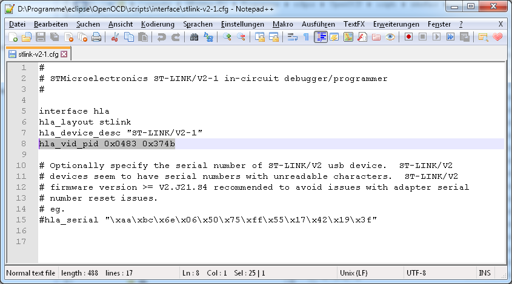Viewport: 512px width, 284px height.
Task: Close the stlink-v2-1.cfg tab
Action: pos(64,54)
